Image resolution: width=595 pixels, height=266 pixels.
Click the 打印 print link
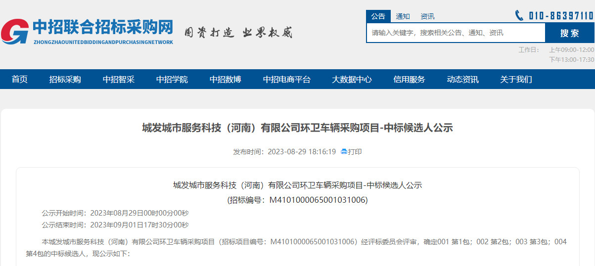355,152
